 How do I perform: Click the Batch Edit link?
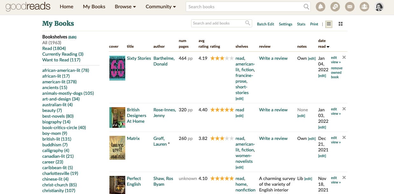click(x=266, y=24)
